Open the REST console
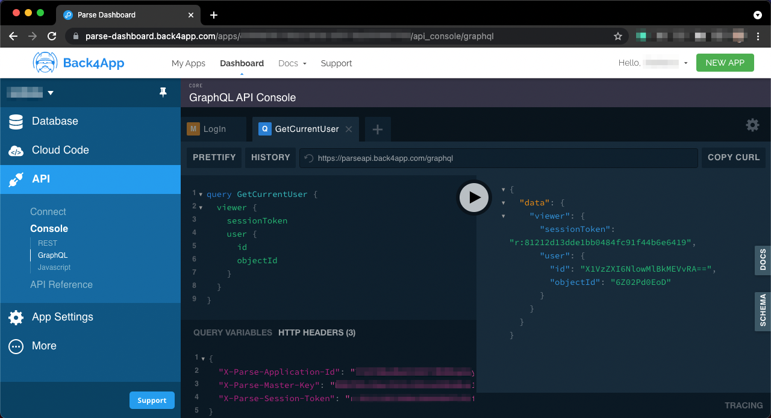Screen dimensions: 771x418 [x=48, y=243]
